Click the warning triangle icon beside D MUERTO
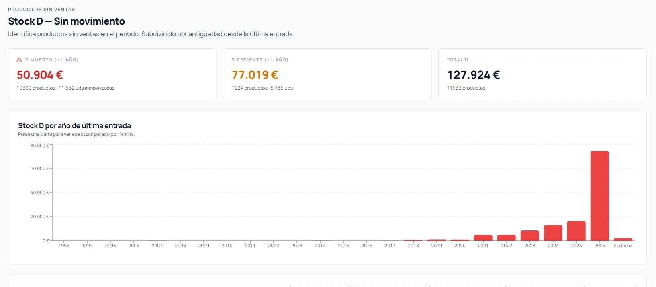The image size is (656, 287). tap(19, 60)
